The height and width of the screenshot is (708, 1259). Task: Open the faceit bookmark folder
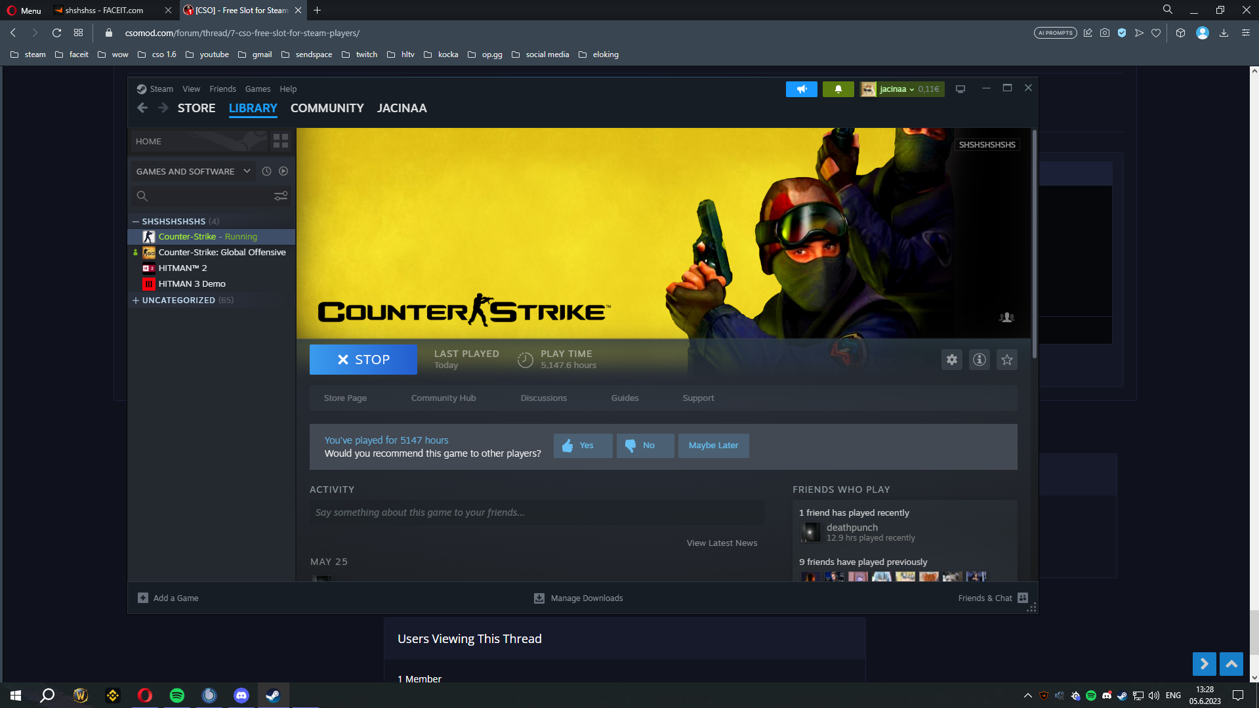(72, 54)
